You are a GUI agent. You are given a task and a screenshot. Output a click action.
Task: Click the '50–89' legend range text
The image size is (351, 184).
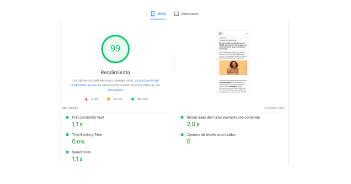118,99
